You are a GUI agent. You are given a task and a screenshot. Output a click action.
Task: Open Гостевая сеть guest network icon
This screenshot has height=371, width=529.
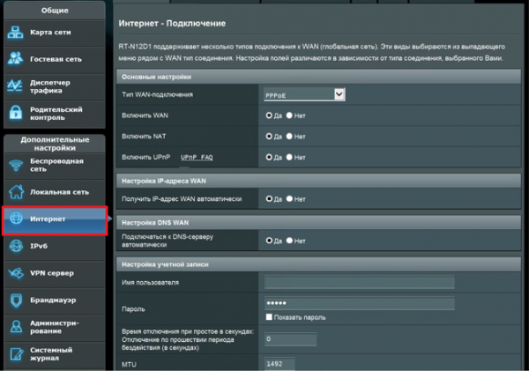tap(17, 59)
